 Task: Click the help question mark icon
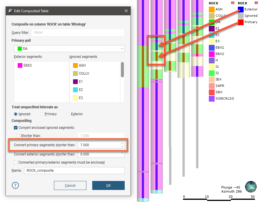[x=15, y=185]
